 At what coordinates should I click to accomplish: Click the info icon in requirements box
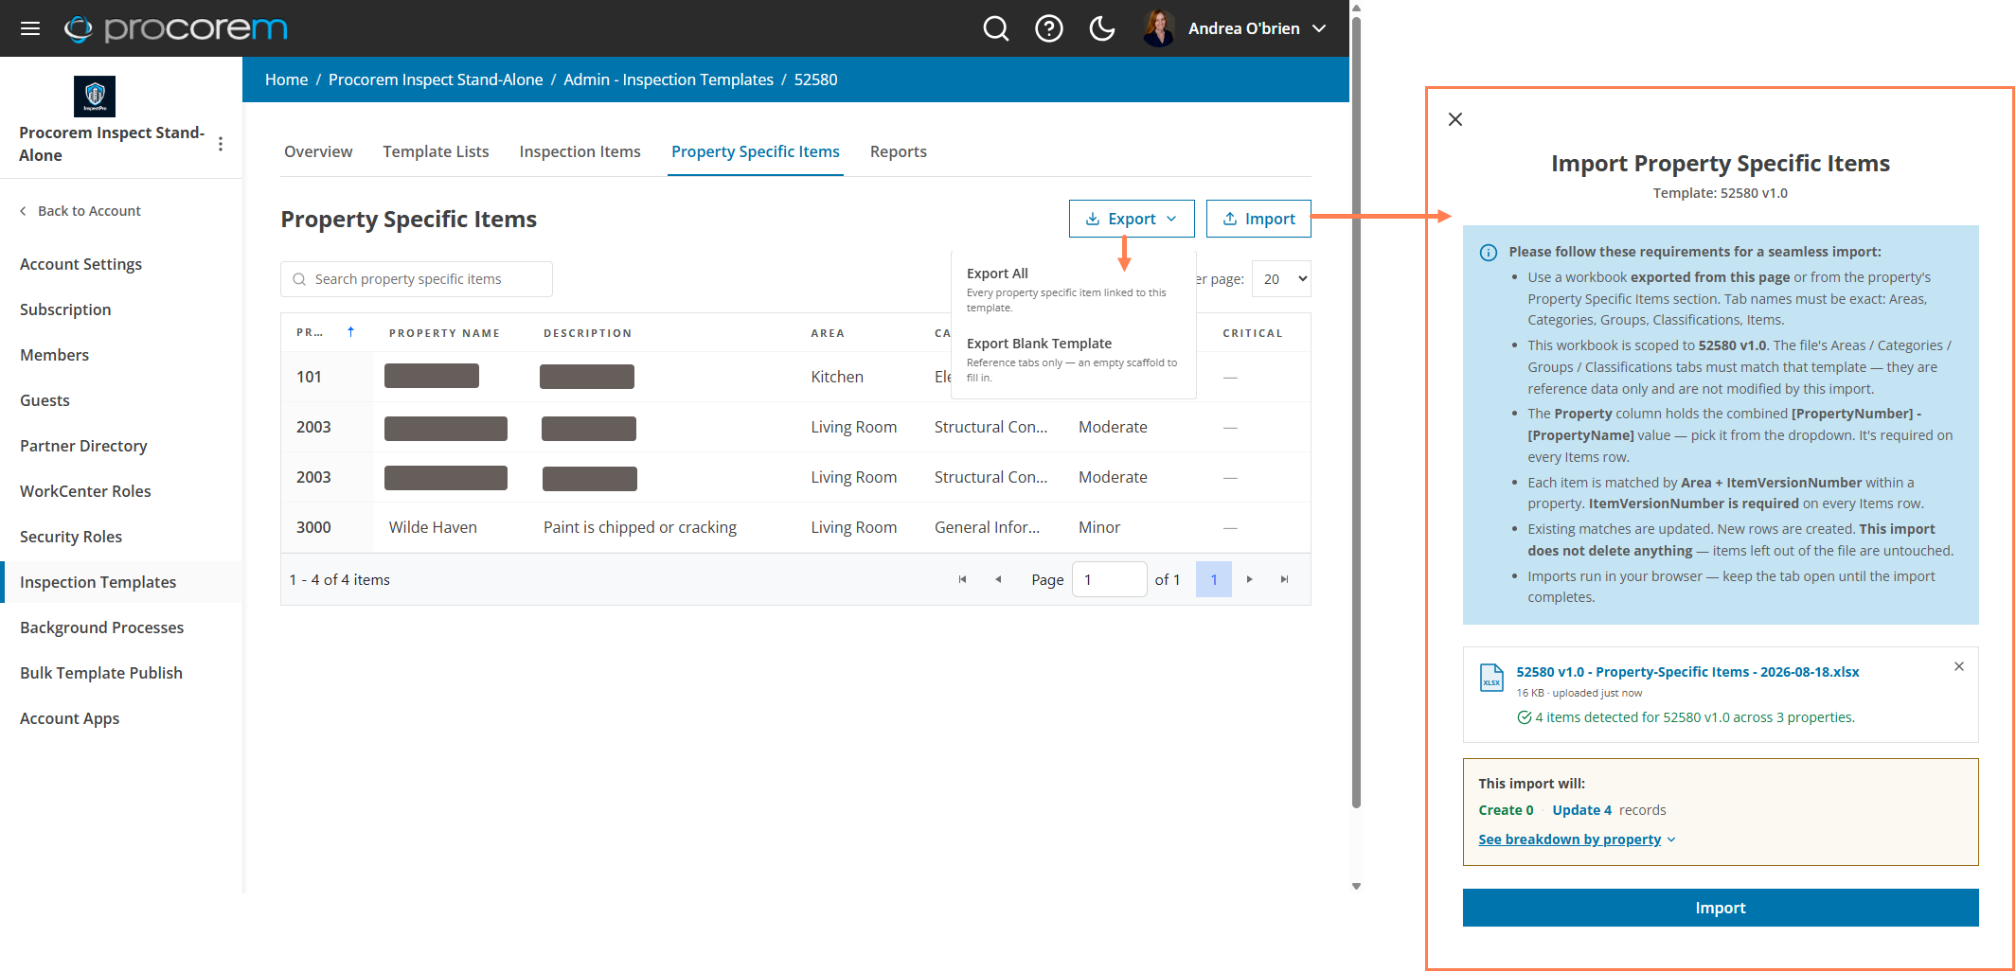click(x=1489, y=253)
